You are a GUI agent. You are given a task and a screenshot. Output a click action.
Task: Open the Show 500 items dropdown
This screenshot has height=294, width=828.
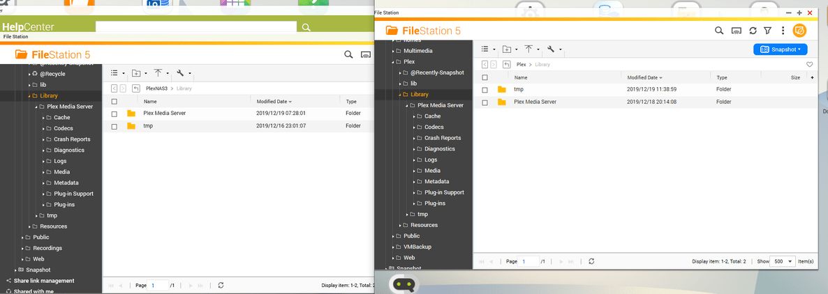pyautogui.click(x=783, y=261)
